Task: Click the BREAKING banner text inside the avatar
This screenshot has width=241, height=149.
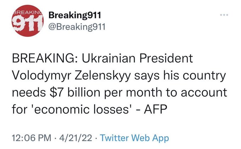Action: tap(27, 12)
